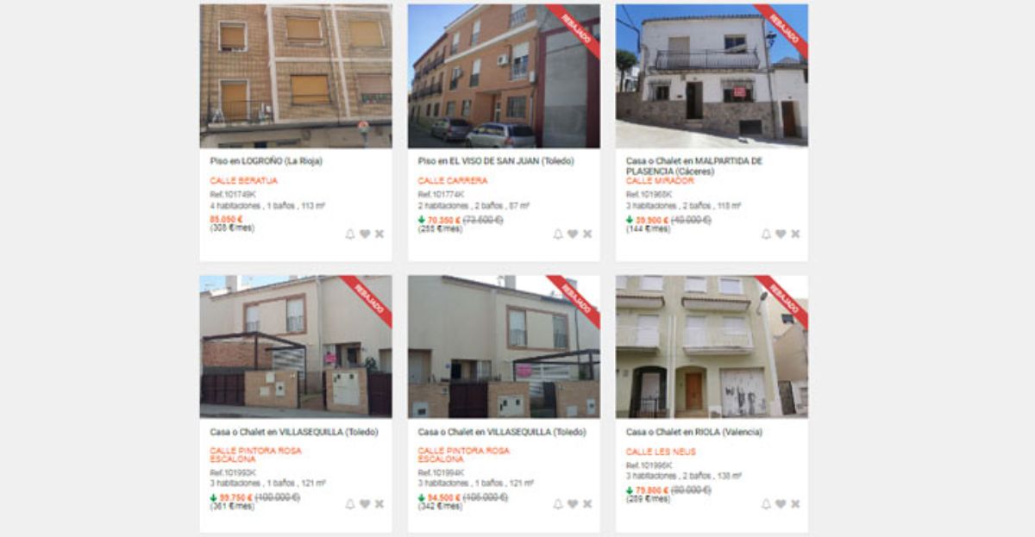This screenshot has height=537, width=1035.
Task: Click the alert bell on Logroño listing
Action: click(x=350, y=234)
